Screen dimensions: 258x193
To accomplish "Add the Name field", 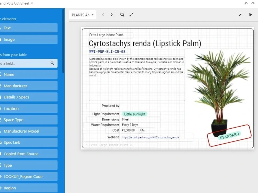I will coord(29,75).
